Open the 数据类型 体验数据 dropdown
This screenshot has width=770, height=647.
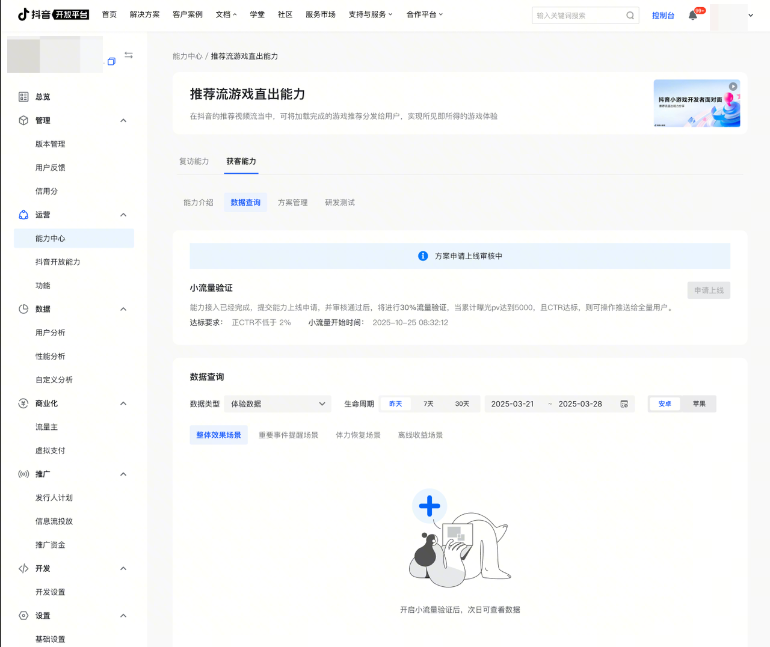(277, 404)
